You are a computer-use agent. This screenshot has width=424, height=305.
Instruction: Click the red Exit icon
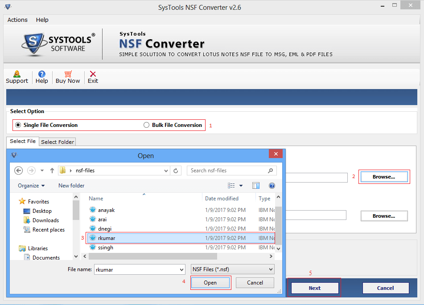pos(93,74)
